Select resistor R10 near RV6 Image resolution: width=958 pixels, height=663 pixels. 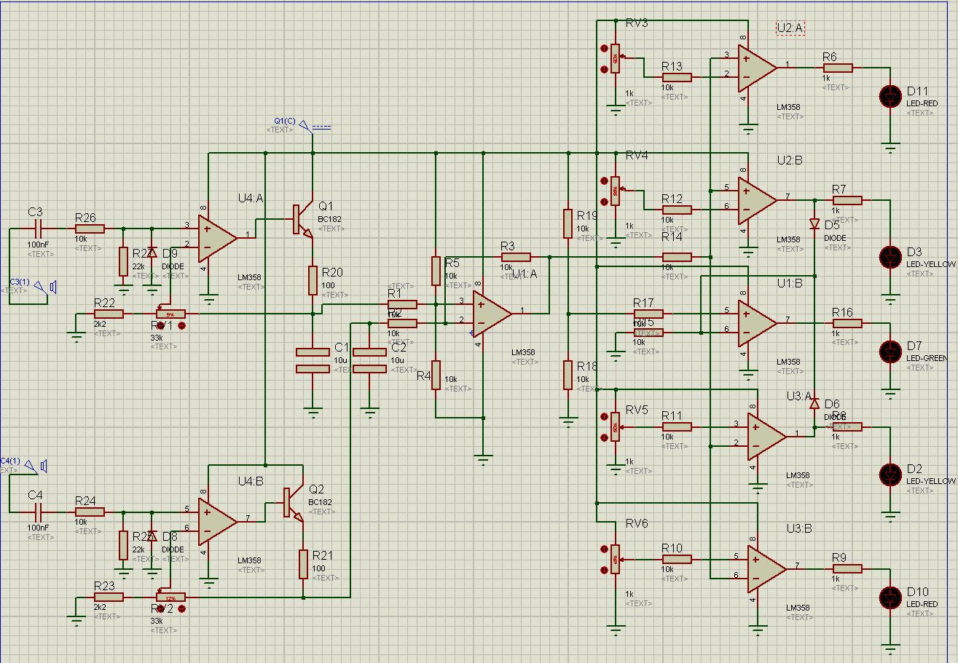coord(677,559)
